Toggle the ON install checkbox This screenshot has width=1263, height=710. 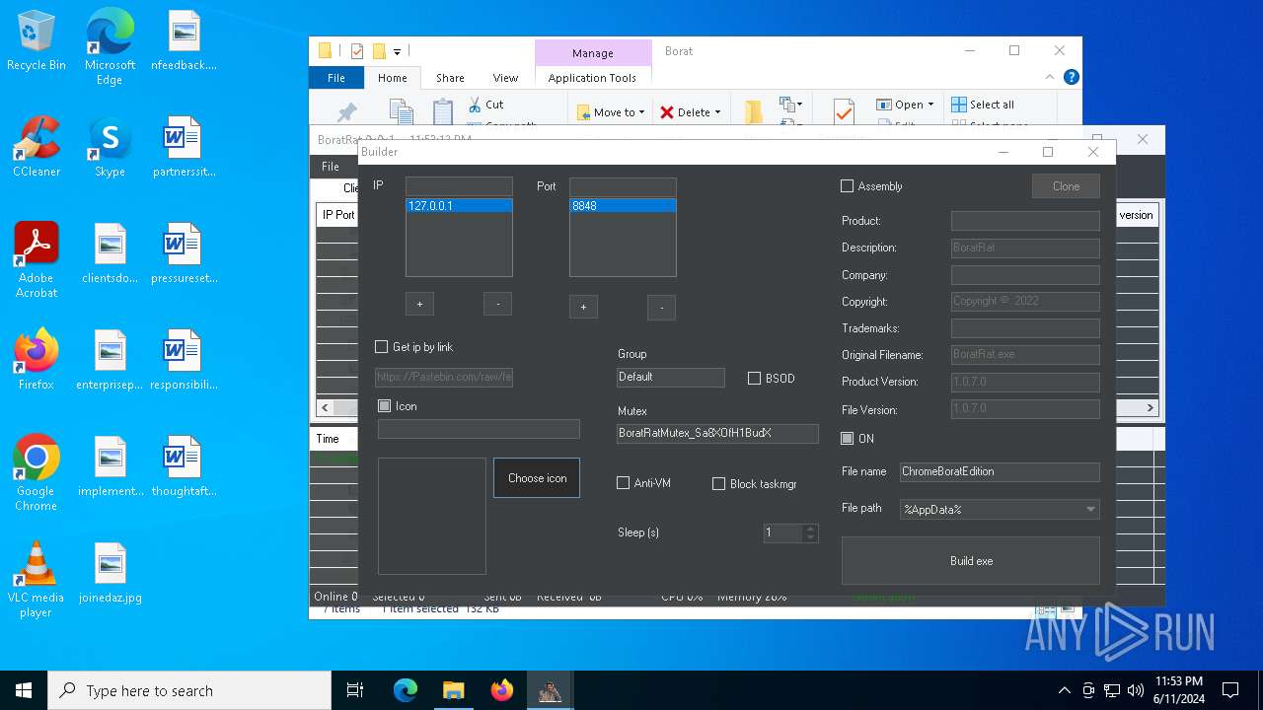pos(847,439)
